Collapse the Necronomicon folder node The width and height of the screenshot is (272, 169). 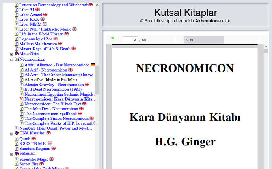(x=11, y=60)
